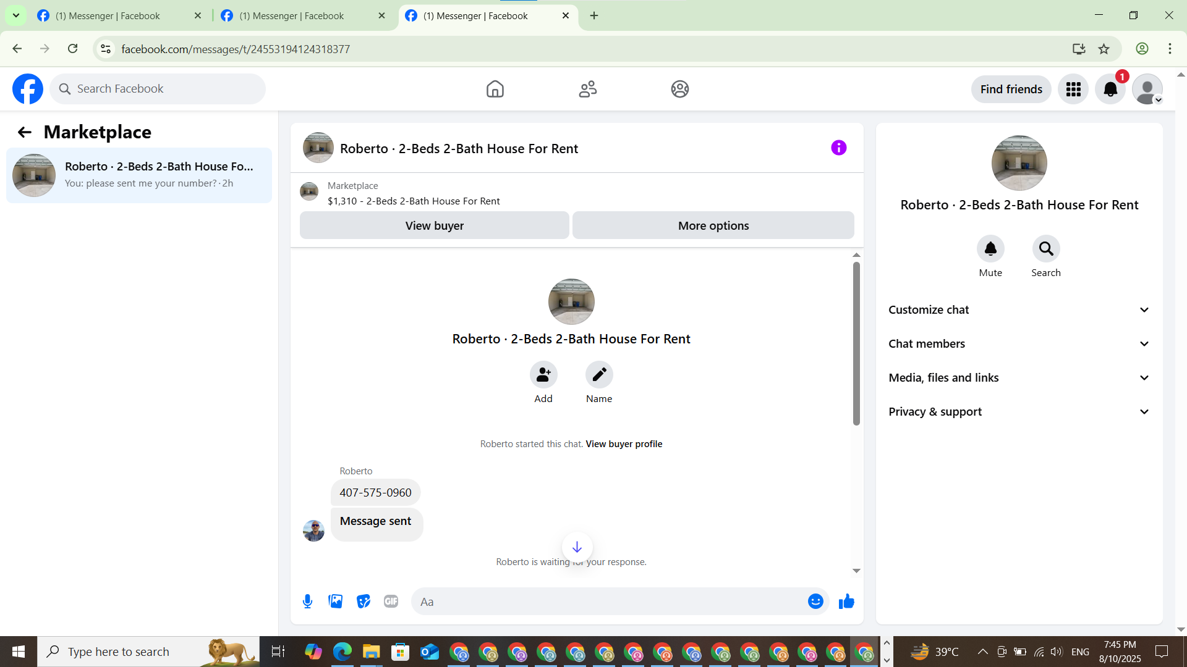
Task: Open the Facebook menu grid icon
Action: [x=1073, y=90]
